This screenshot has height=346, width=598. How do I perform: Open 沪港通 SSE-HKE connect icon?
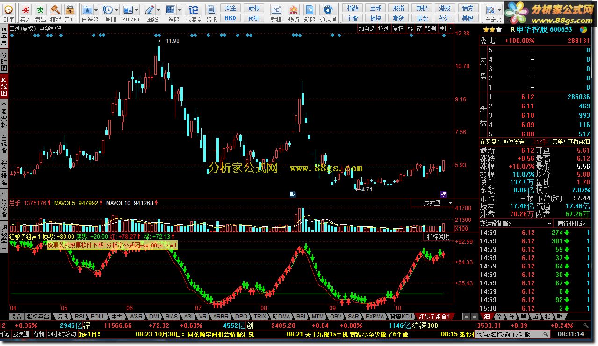[x=328, y=10]
